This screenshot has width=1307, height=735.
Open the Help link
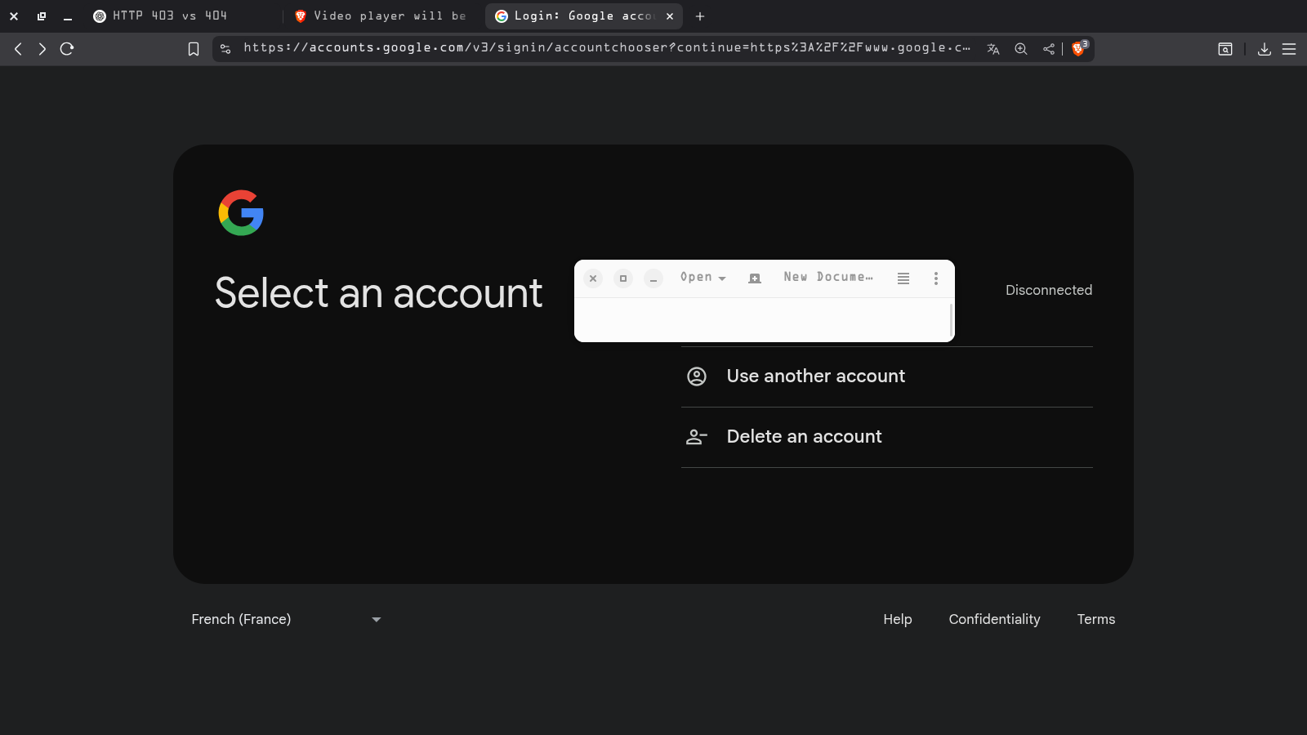898,619
